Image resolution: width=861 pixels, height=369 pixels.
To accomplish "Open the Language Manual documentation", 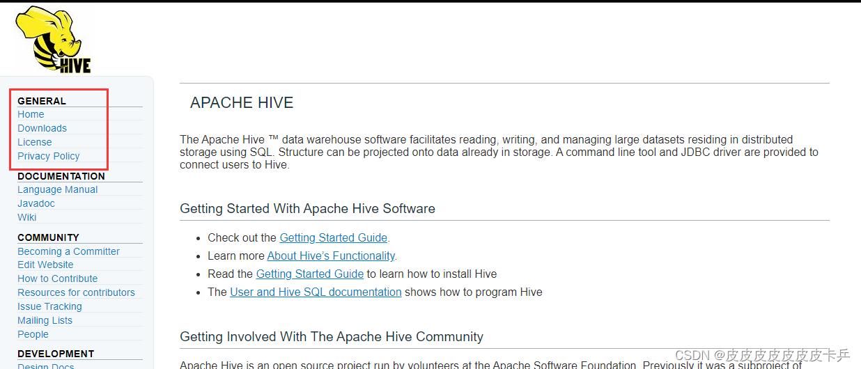I will pyautogui.click(x=57, y=189).
